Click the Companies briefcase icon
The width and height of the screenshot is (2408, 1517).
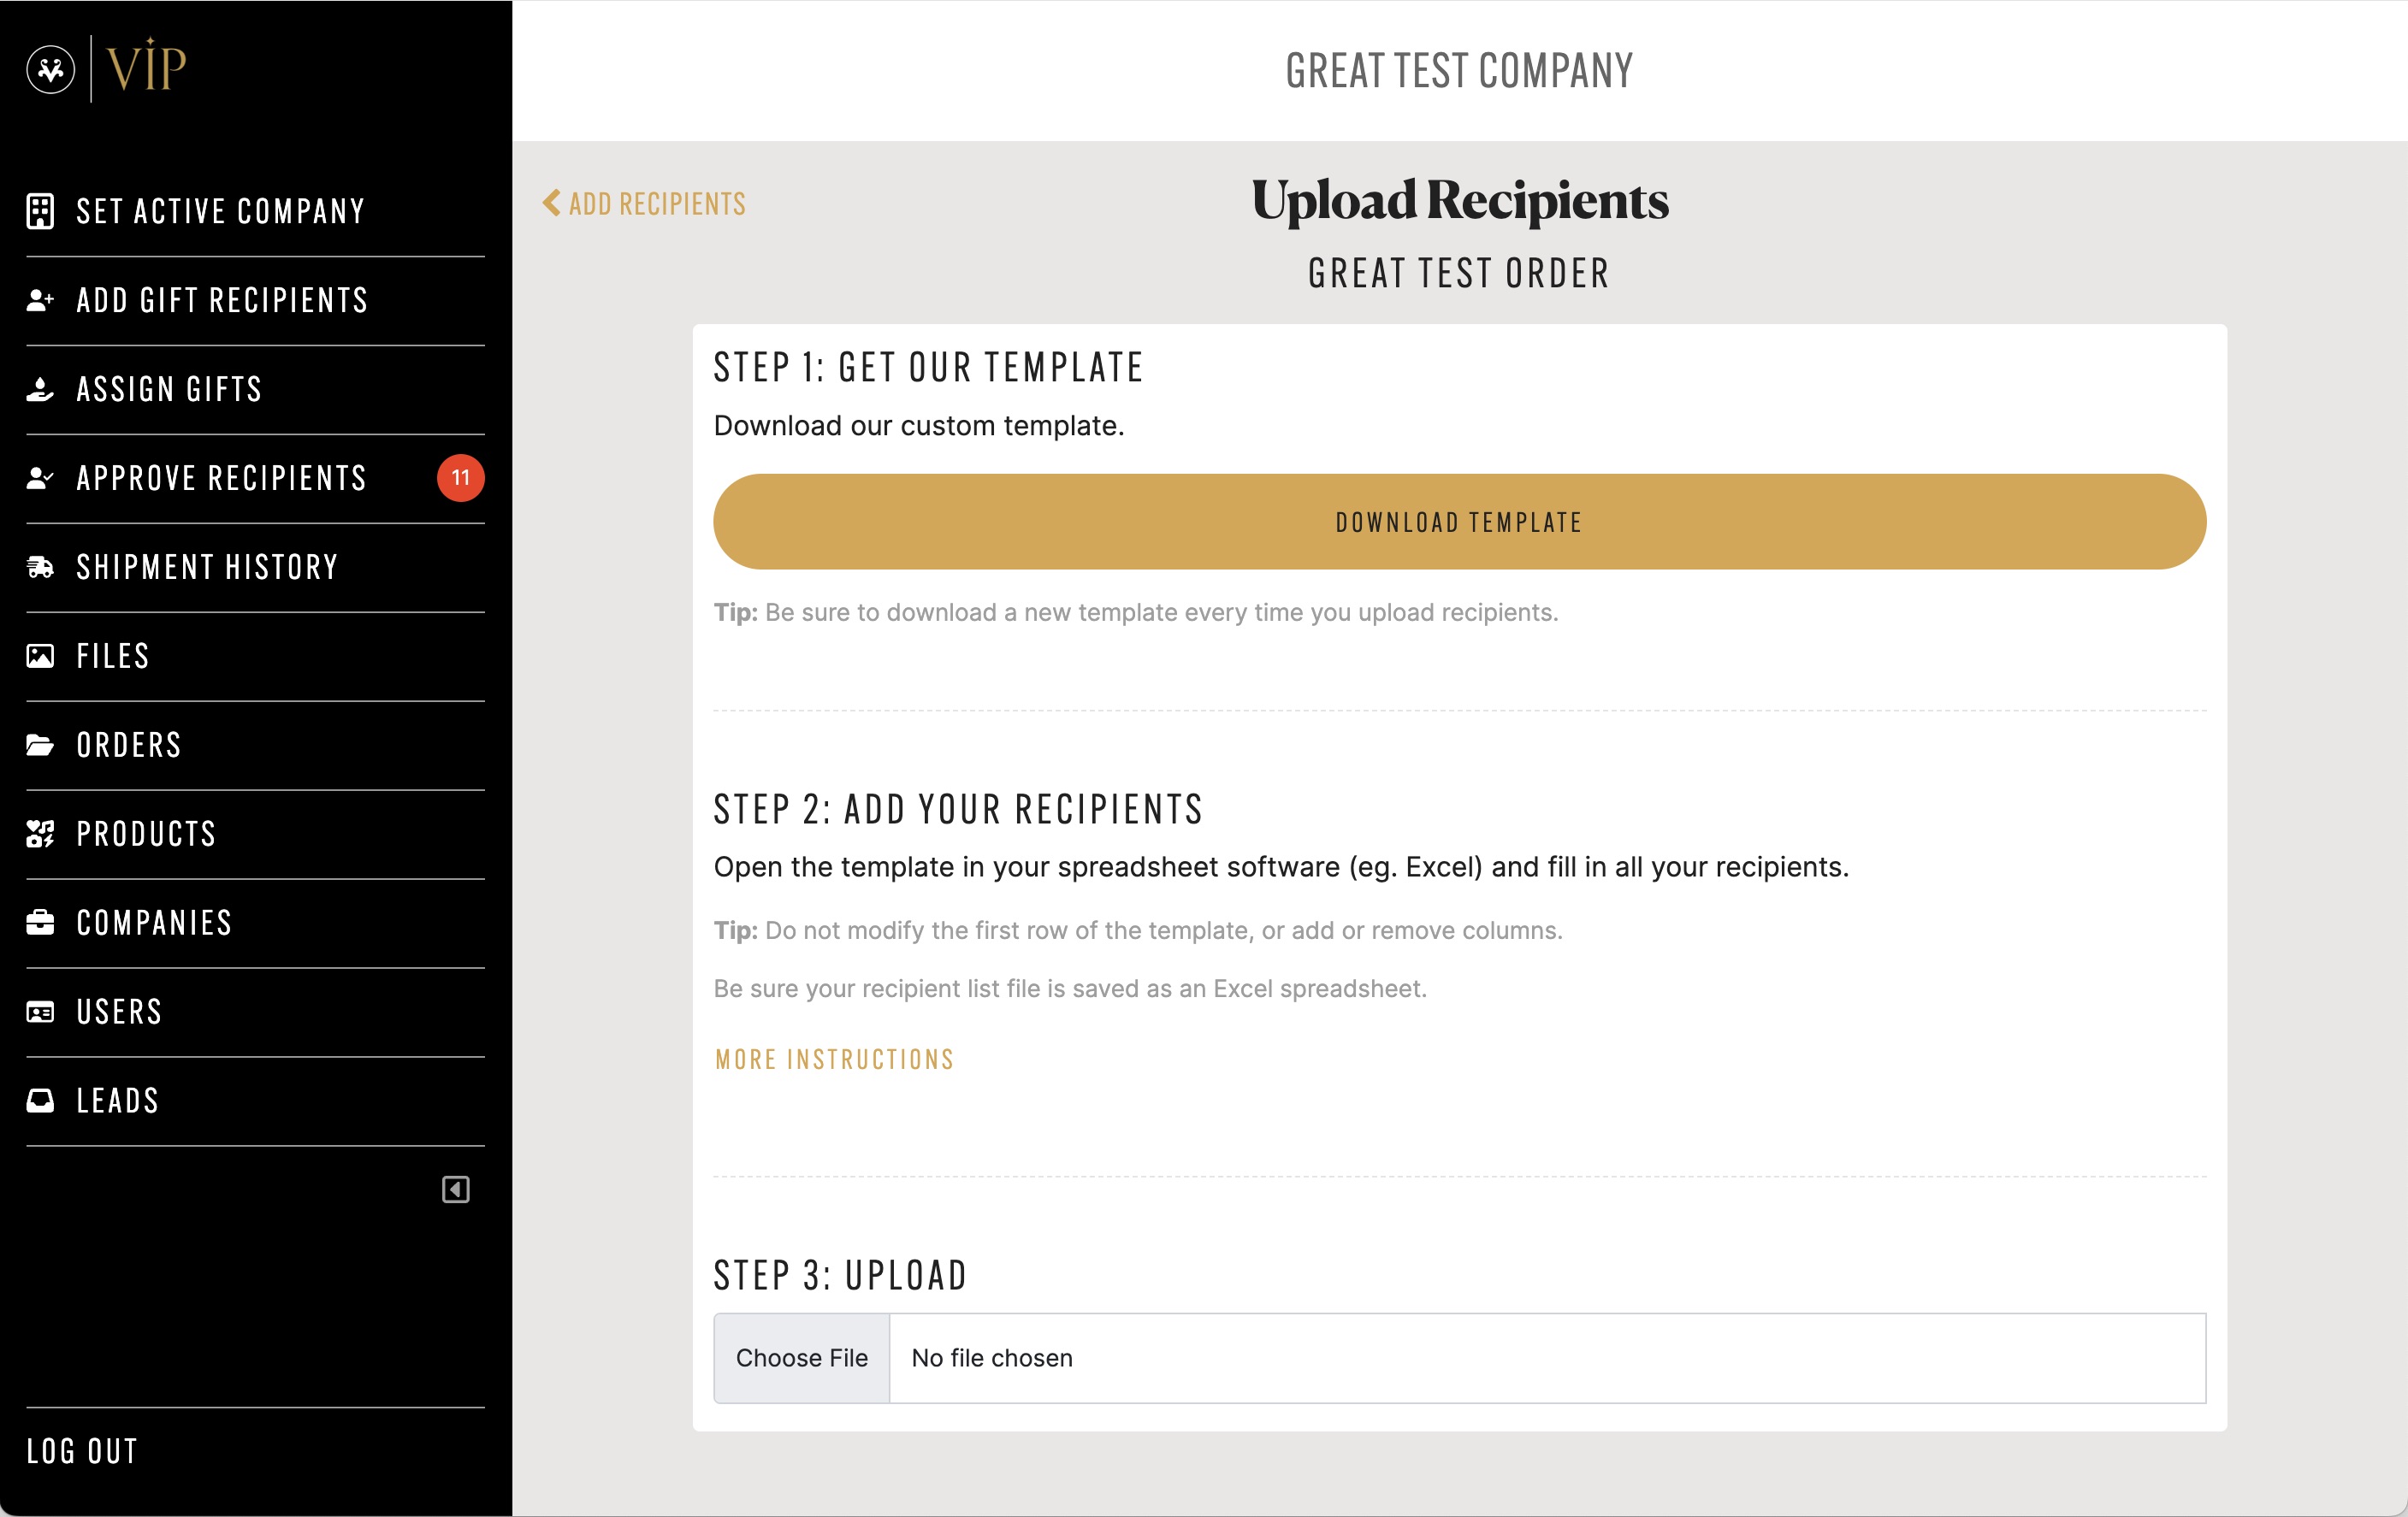click(x=40, y=923)
